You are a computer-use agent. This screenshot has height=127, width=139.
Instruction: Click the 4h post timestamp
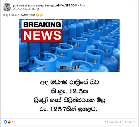[x=33, y=9]
